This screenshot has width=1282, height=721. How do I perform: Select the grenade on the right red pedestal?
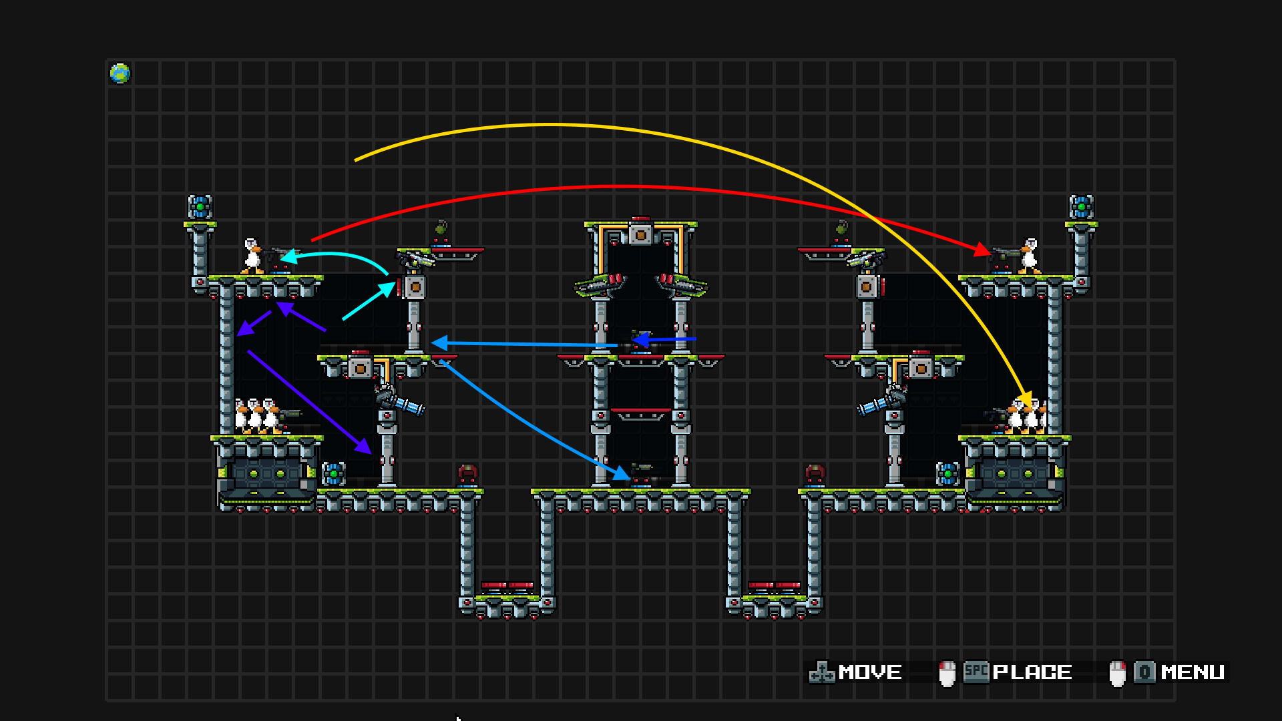tap(841, 229)
